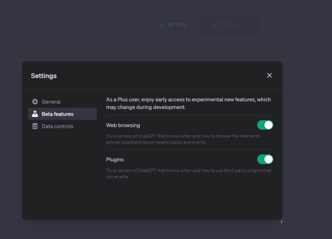This screenshot has width=332, height=239.
Task: Close the Settings dialog with X
Action: [269, 75]
